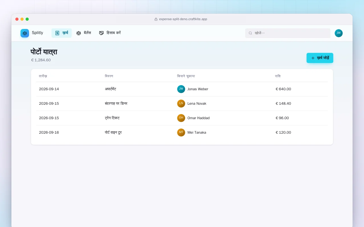Click the किसने चुकाया column header

186,76
